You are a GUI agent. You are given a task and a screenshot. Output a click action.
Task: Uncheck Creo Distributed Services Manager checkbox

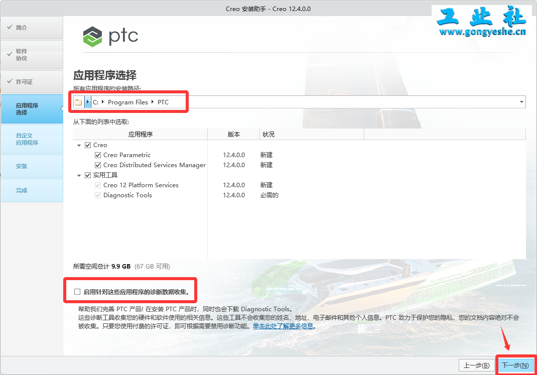(97, 165)
